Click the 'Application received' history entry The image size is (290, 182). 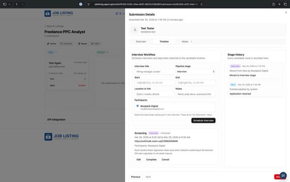(x=240, y=94)
